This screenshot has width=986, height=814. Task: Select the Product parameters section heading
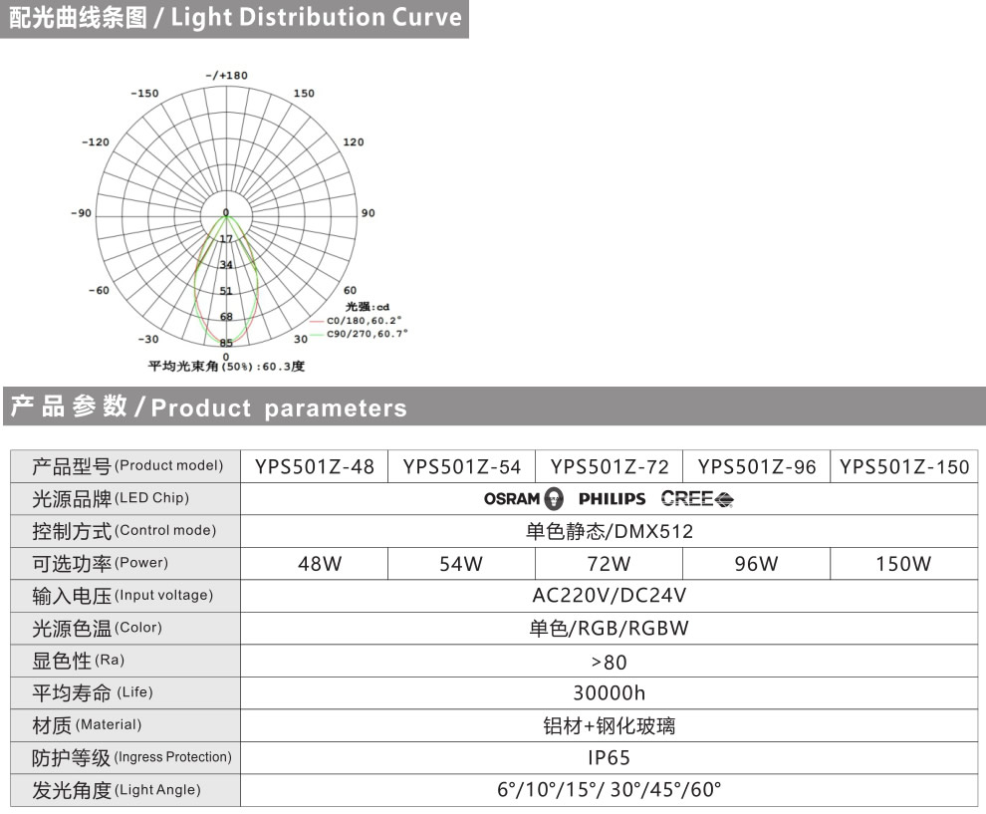tap(208, 407)
